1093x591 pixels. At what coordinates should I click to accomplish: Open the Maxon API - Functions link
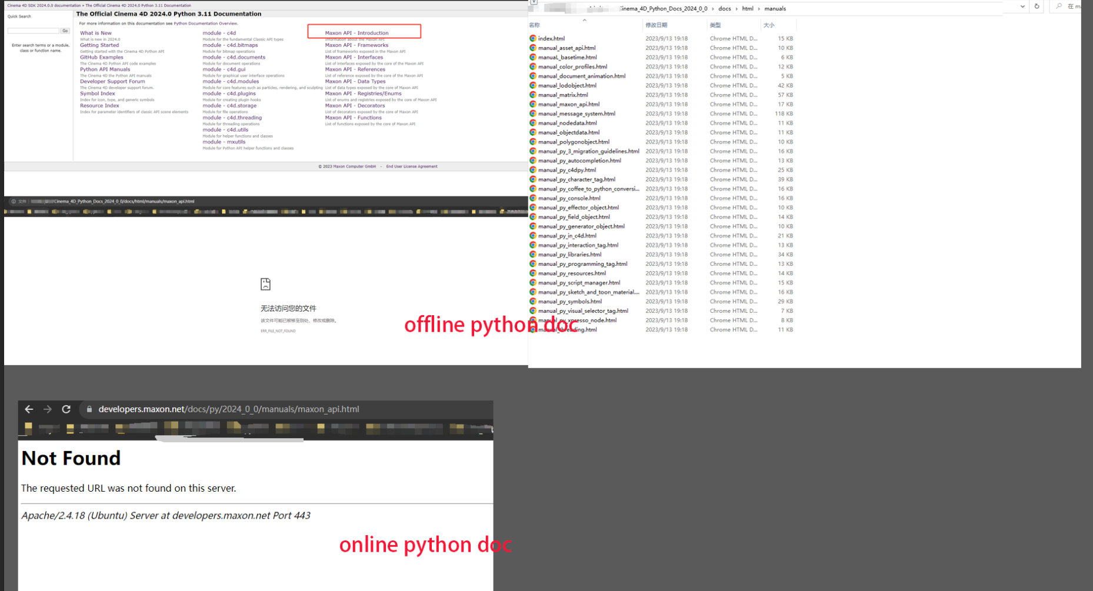pyautogui.click(x=353, y=118)
